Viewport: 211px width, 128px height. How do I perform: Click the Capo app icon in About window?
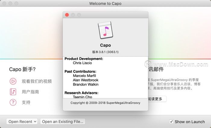(105, 30)
